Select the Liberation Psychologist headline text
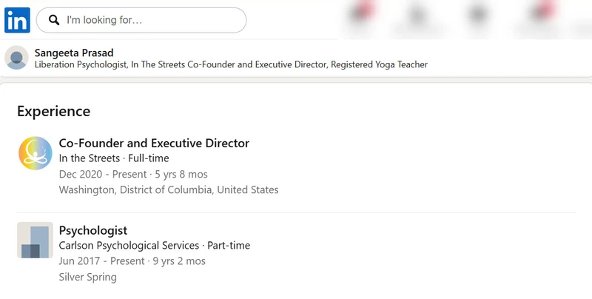592x299 pixels. (x=231, y=64)
